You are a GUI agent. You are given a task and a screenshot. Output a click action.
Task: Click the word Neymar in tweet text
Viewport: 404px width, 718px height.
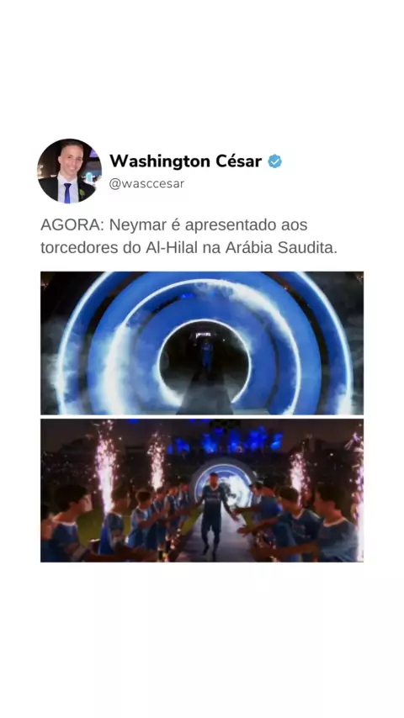(x=137, y=226)
